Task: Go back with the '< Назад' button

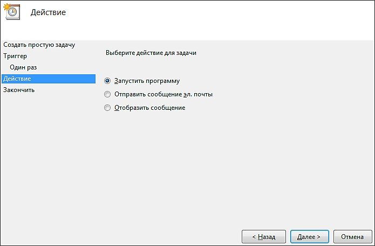Action: [x=264, y=237]
